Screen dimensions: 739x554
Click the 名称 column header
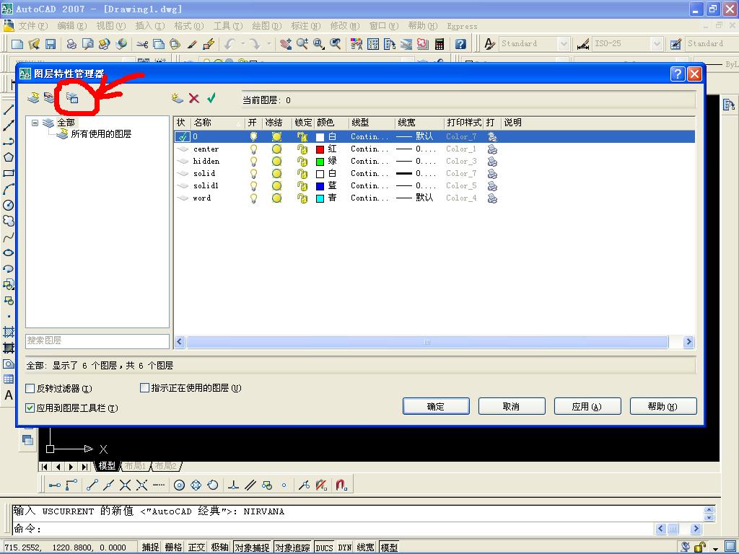point(218,123)
